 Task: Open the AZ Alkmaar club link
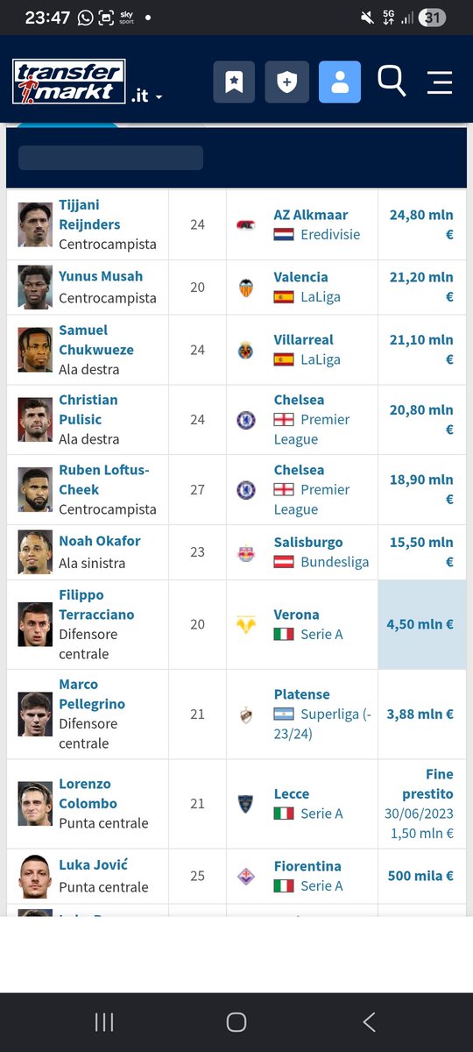(311, 215)
